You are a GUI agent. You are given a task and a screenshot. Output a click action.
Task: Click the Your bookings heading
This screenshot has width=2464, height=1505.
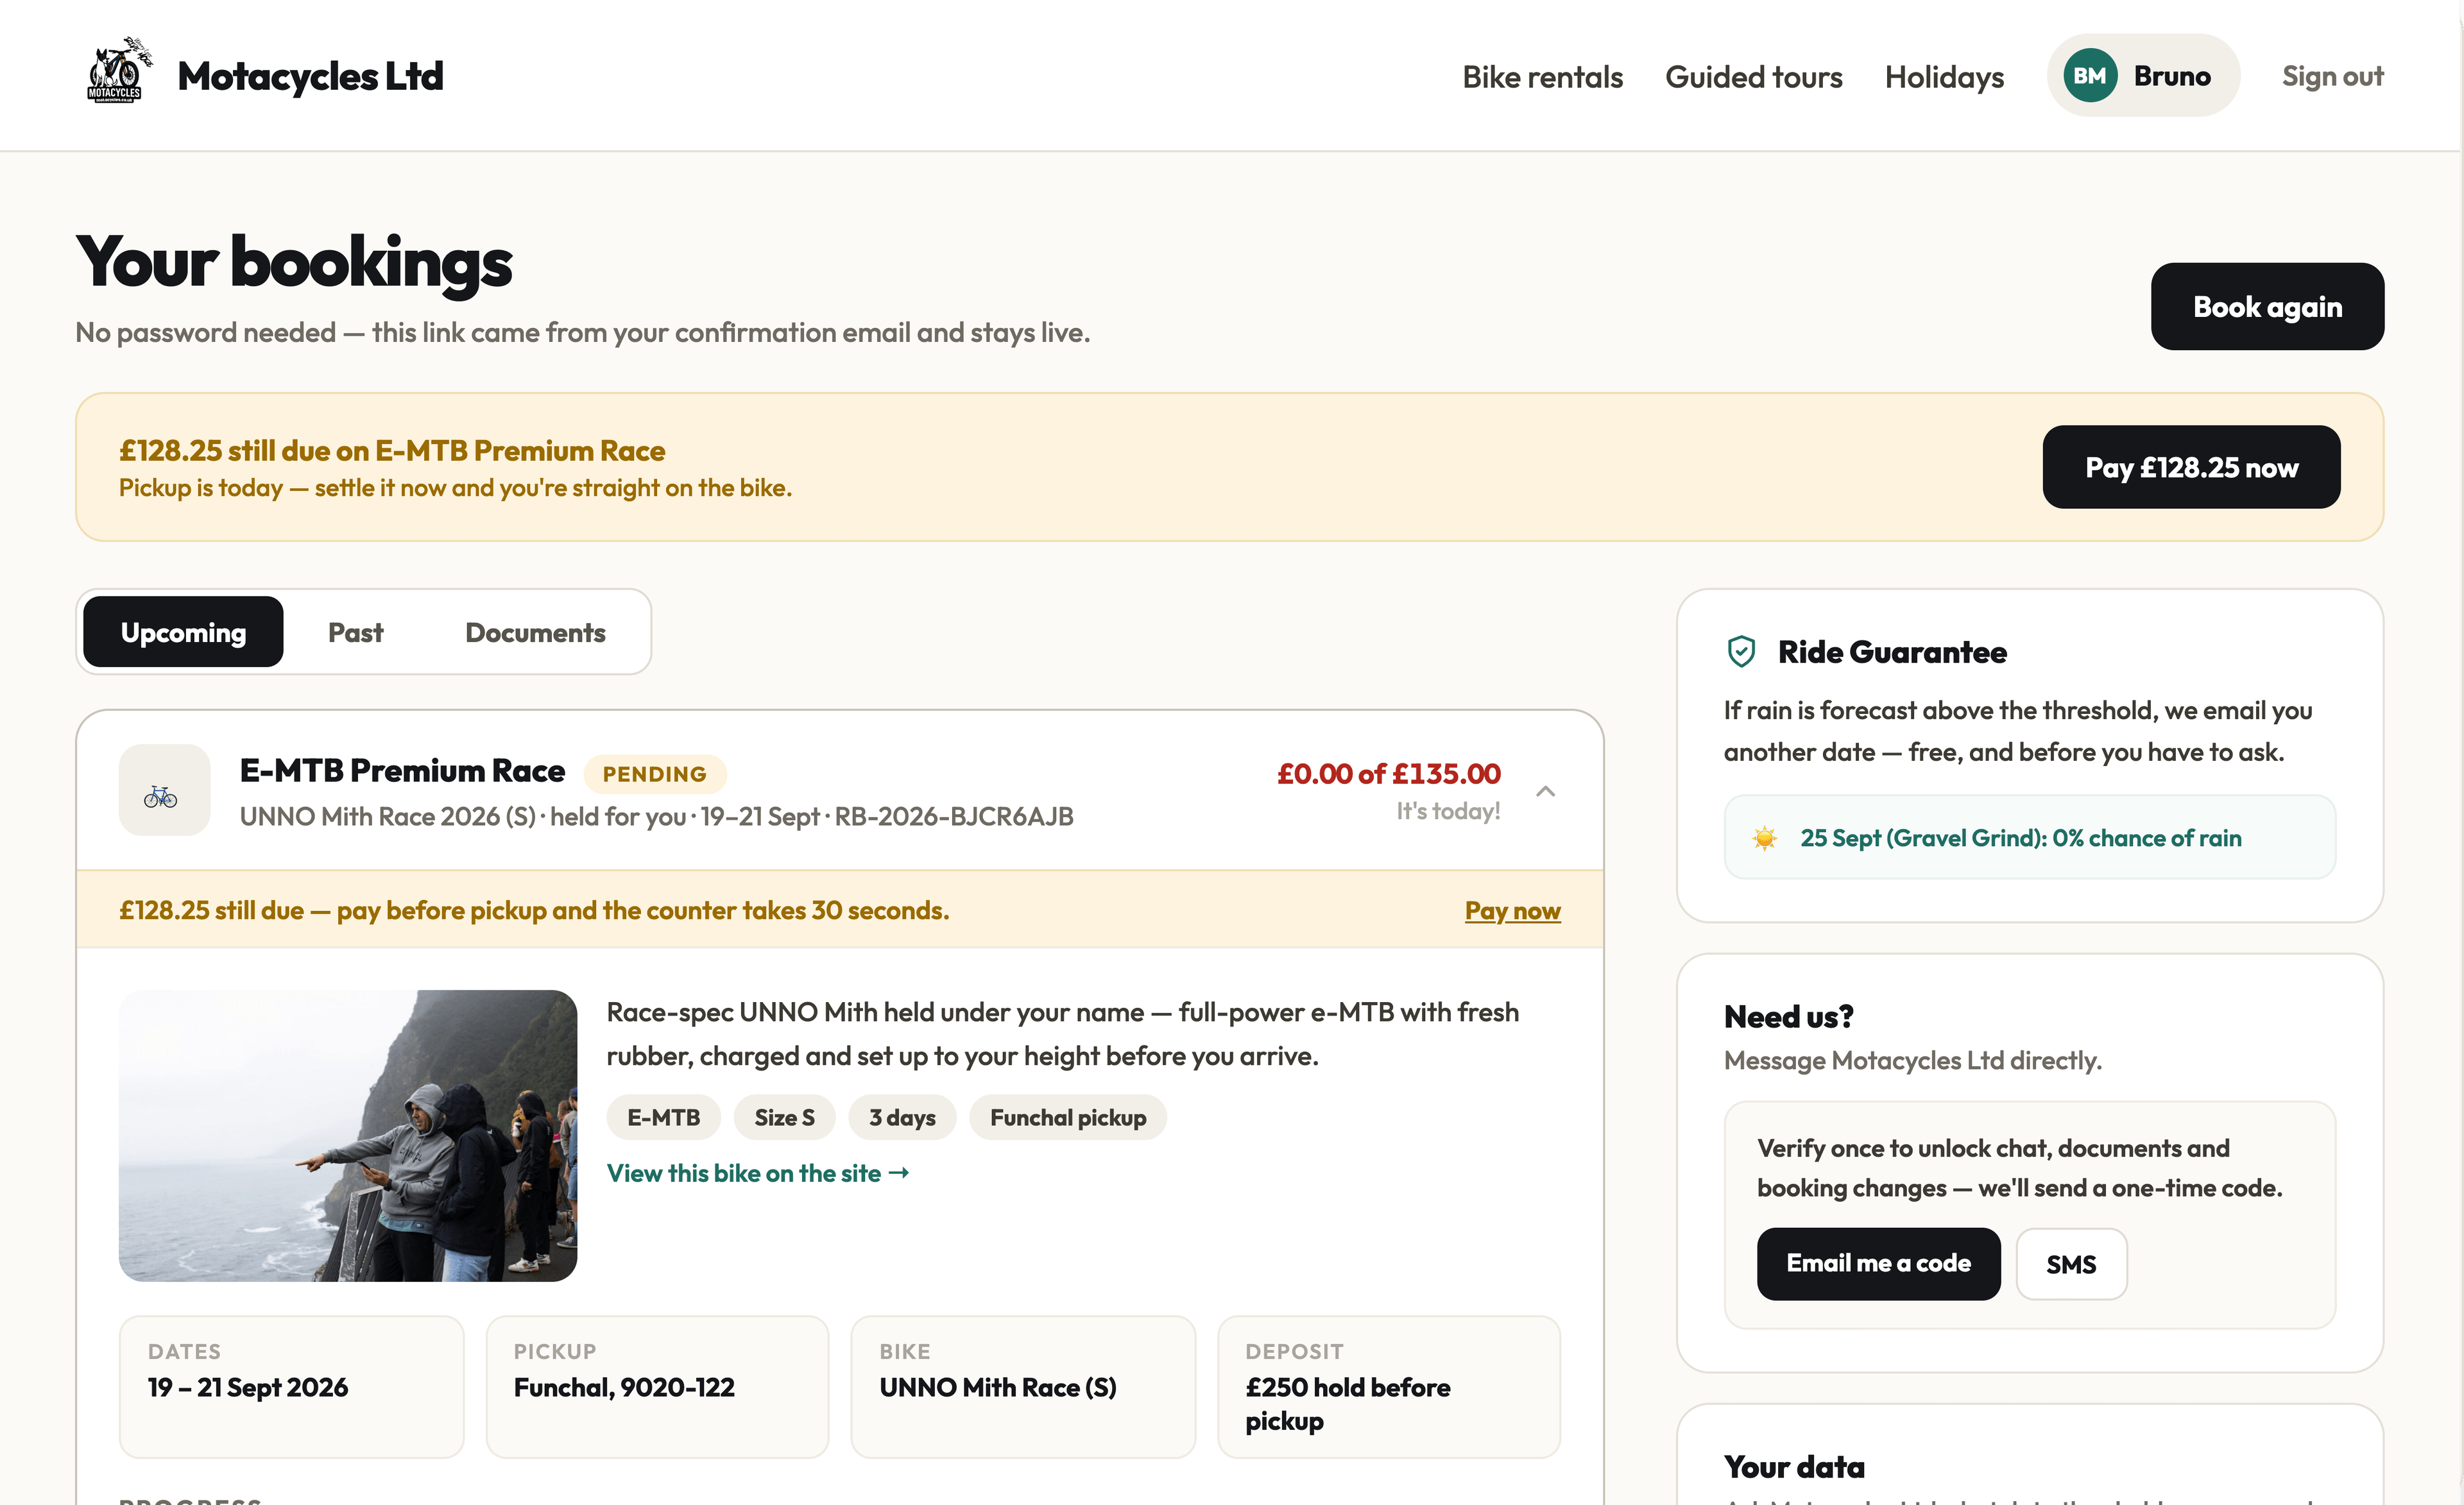pos(294,262)
